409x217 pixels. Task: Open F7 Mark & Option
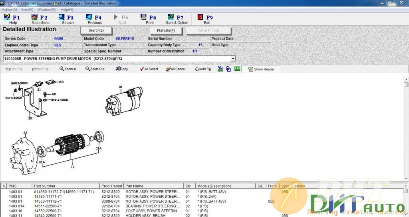tap(177, 19)
